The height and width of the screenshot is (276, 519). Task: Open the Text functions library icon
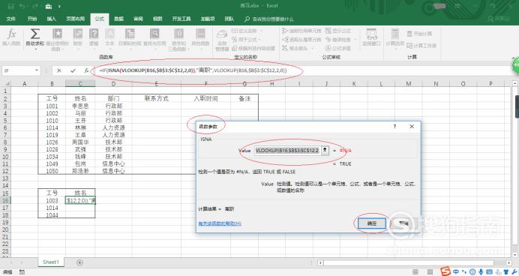pos(109,34)
